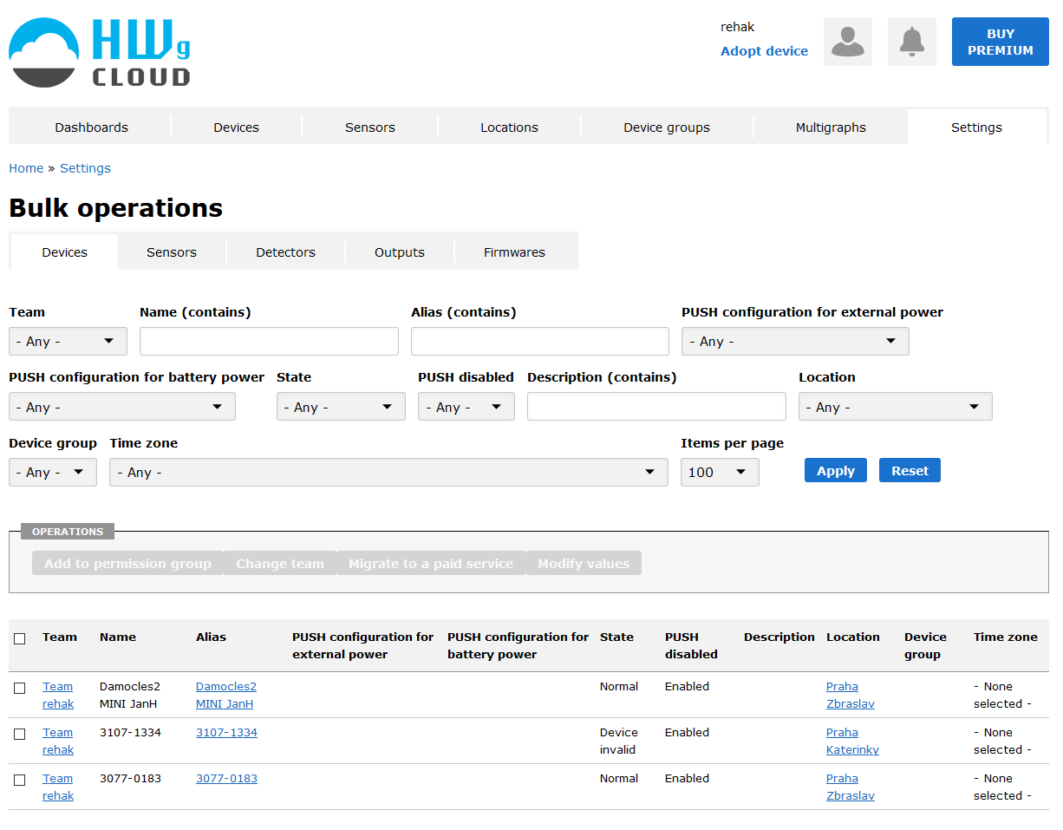
Task: Click the 'Device invalid' state cell
Action: click(619, 742)
